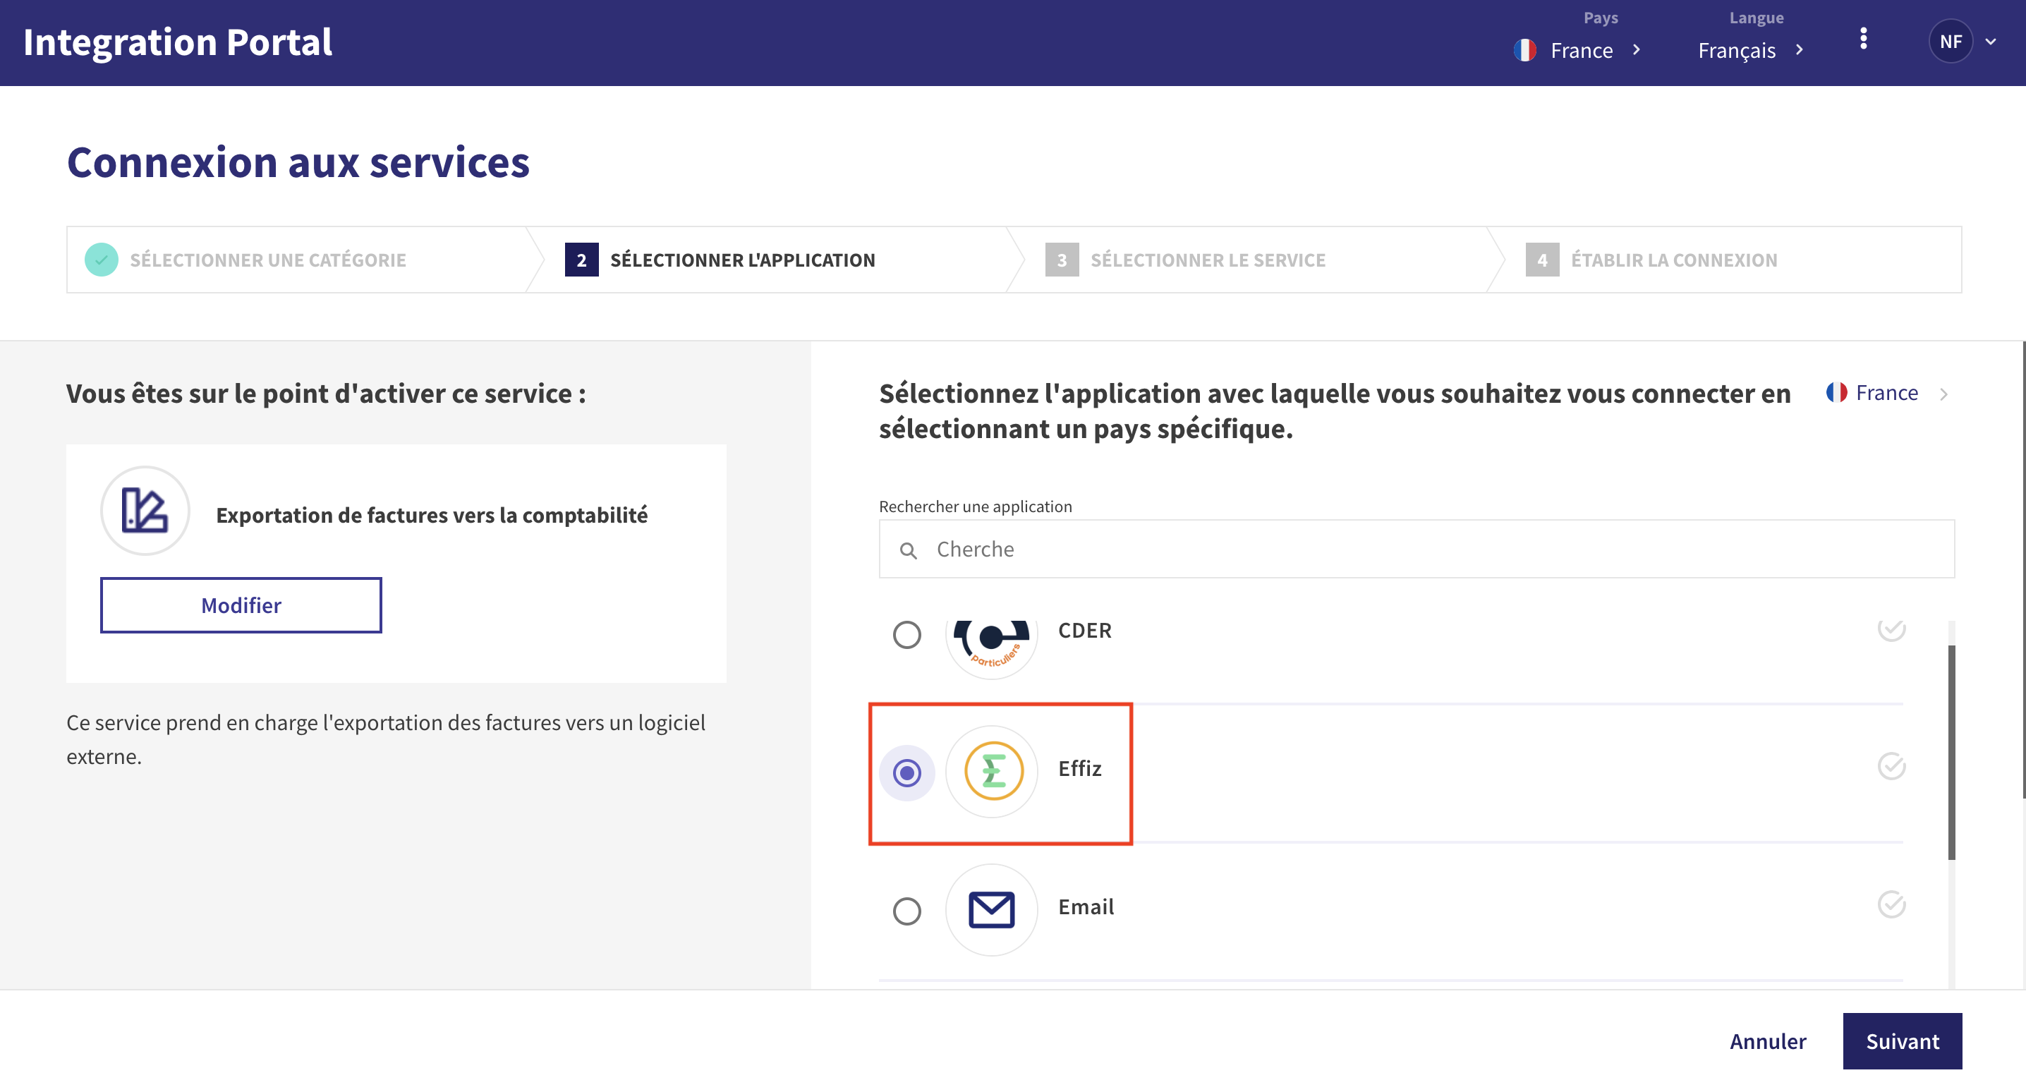The image size is (2026, 1092).
Task: Select the Effiz radio button
Action: [x=906, y=772]
